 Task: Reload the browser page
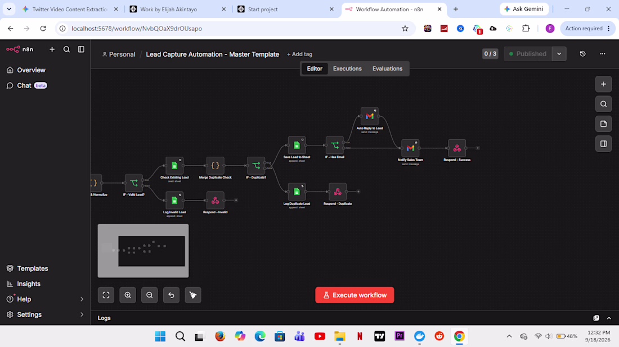pyautogui.click(x=43, y=29)
